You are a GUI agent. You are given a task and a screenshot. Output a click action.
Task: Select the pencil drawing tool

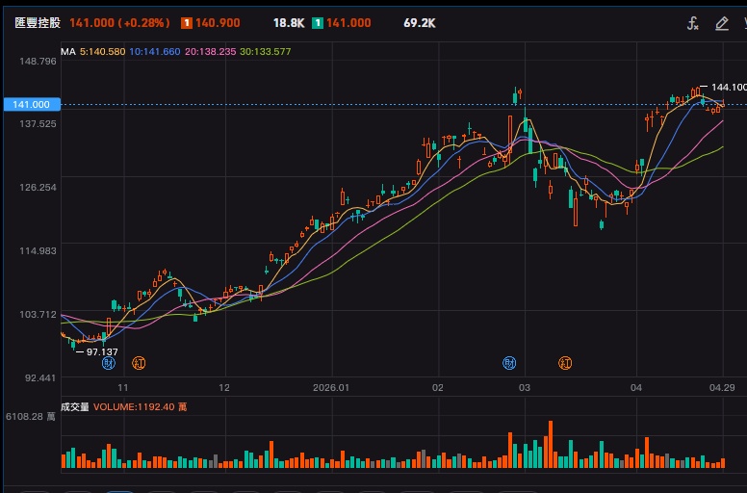pyautogui.click(x=721, y=24)
